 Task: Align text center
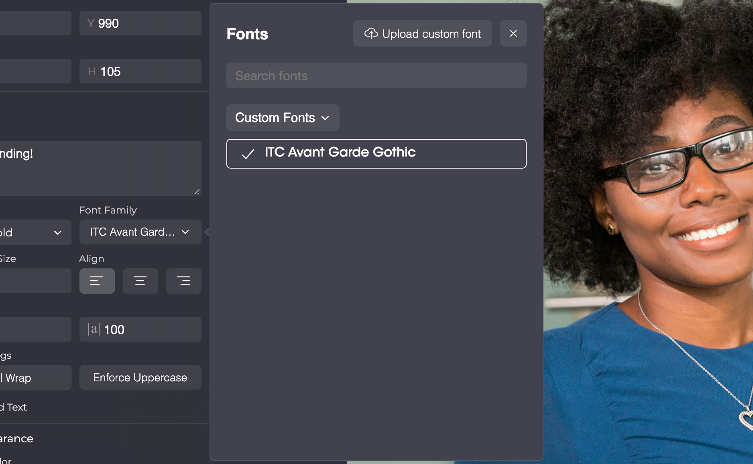140,281
